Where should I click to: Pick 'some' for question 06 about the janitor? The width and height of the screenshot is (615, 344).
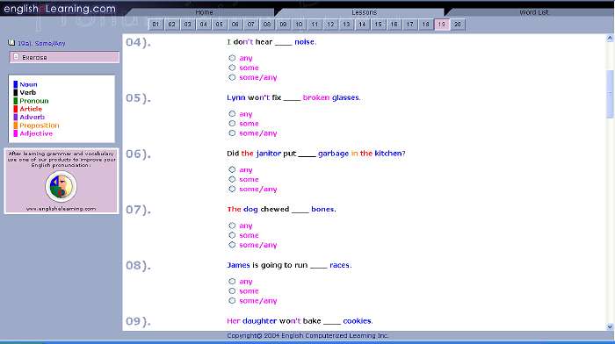tap(232, 179)
